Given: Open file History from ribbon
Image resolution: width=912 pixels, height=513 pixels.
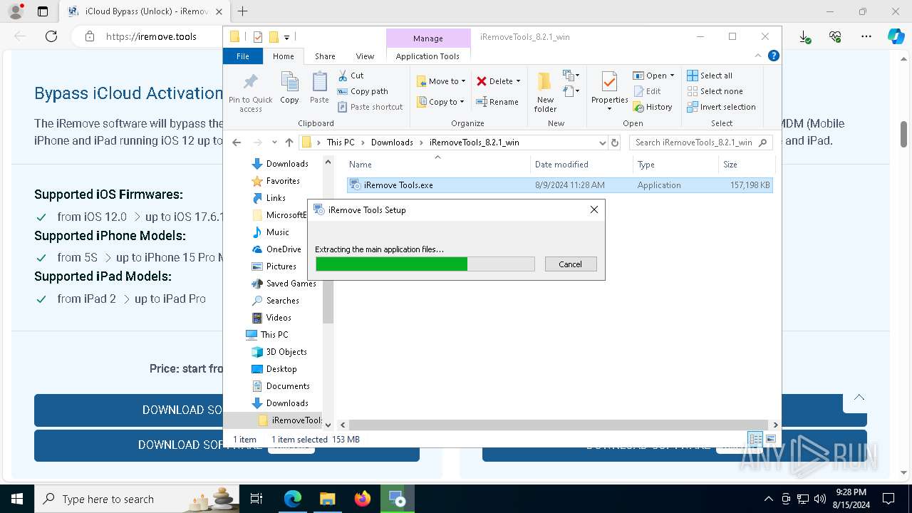Looking at the screenshot, I should [652, 107].
